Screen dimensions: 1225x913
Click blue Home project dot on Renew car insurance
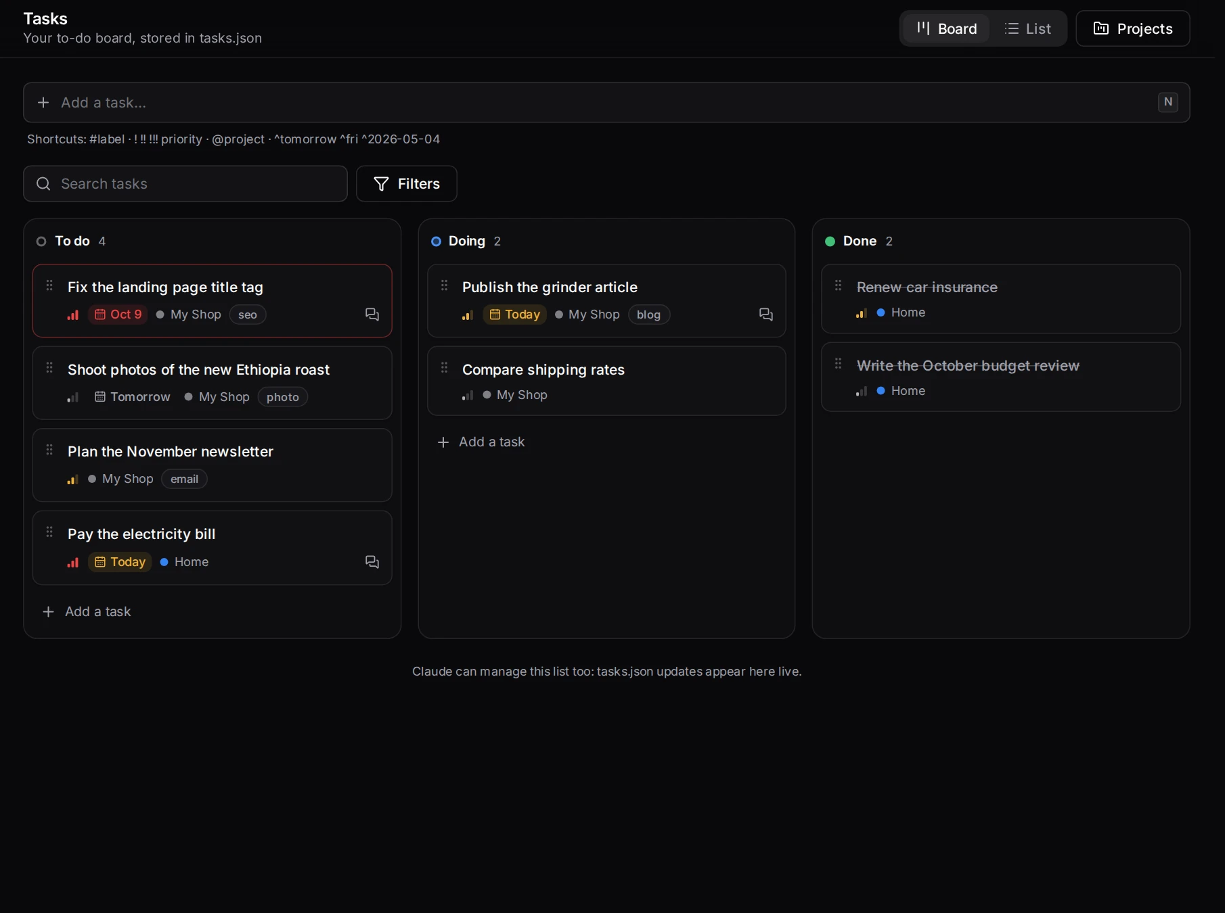point(881,312)
